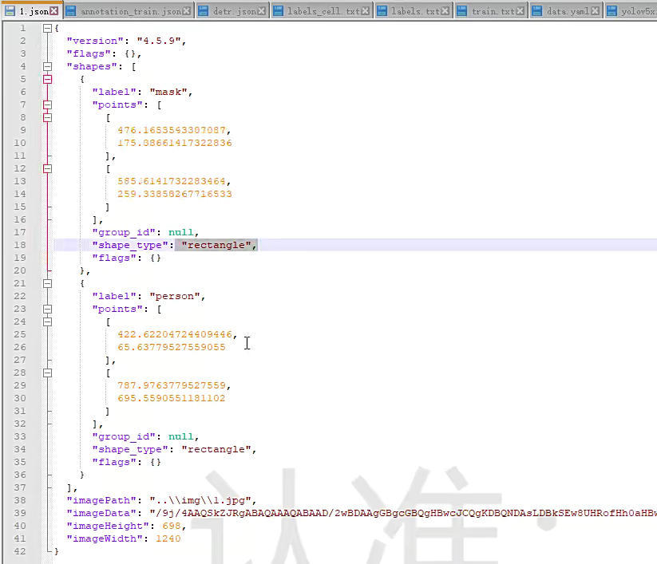657x564 pixels.
Task: Click the file icon on labels.txt tab
Action: [x=382, y=11]
